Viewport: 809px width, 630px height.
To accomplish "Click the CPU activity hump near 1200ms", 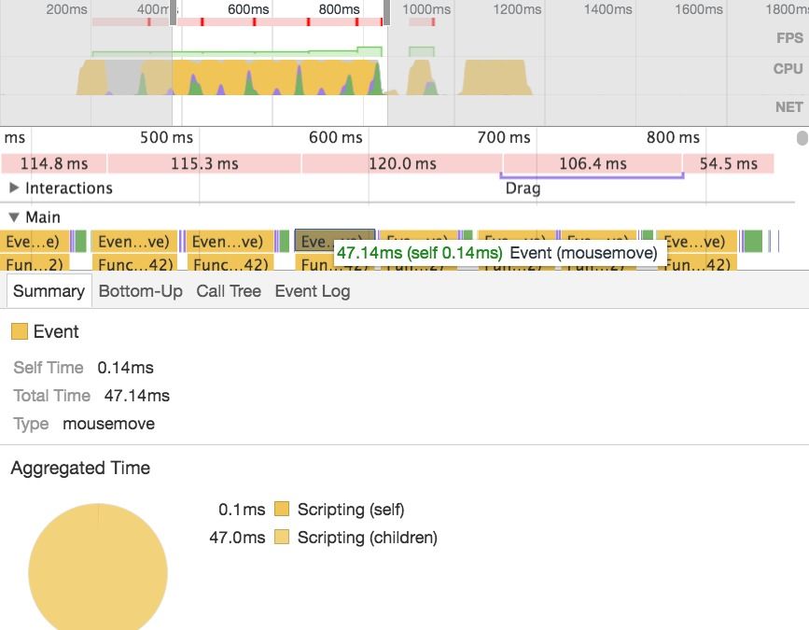I will pyautogui.click(x=495, y=77).
